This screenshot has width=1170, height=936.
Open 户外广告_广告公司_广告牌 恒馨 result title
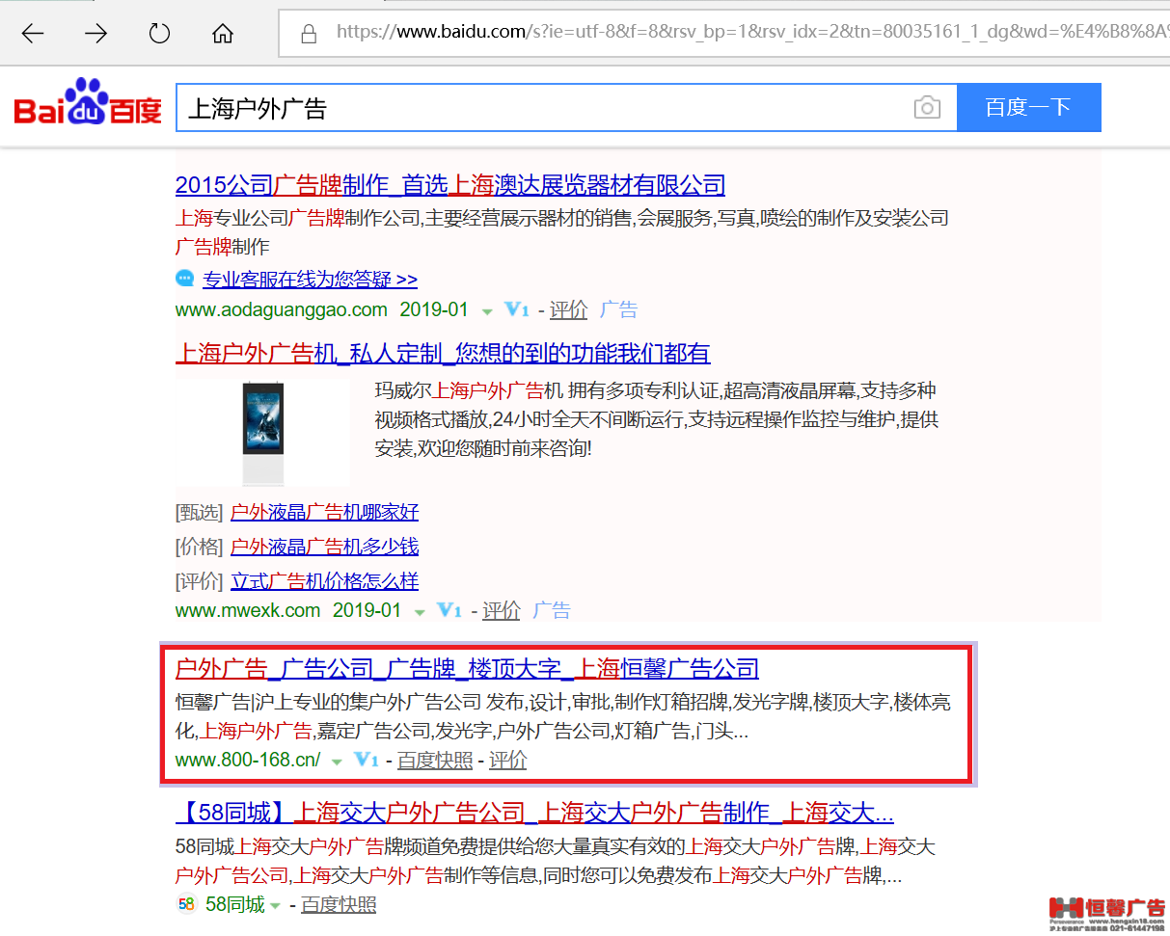tap(467, 668)
